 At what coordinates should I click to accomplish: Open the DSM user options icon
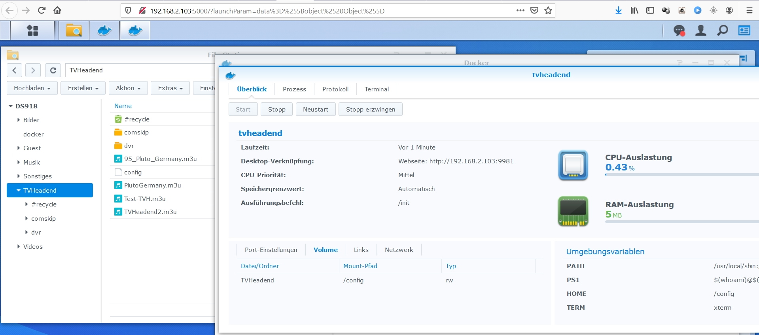click(x=701, y=30)
